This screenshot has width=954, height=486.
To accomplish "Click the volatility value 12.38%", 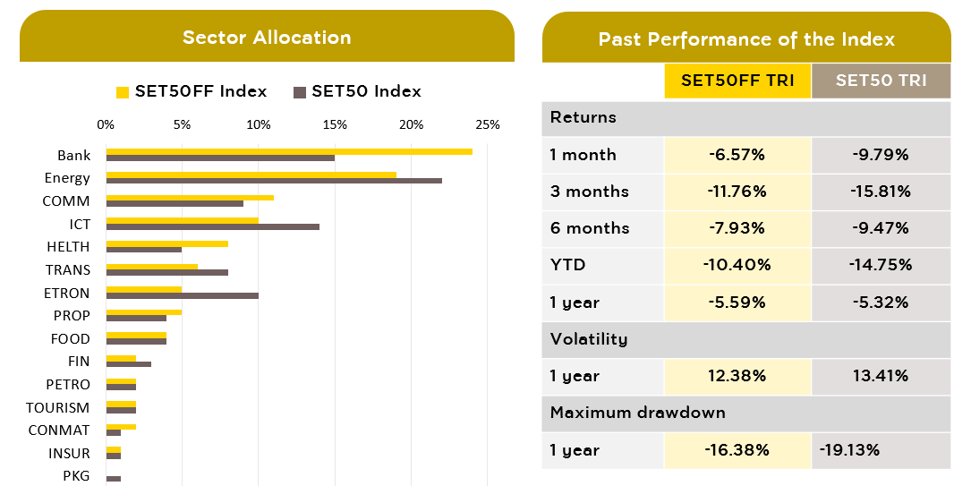I will [737, 376].
